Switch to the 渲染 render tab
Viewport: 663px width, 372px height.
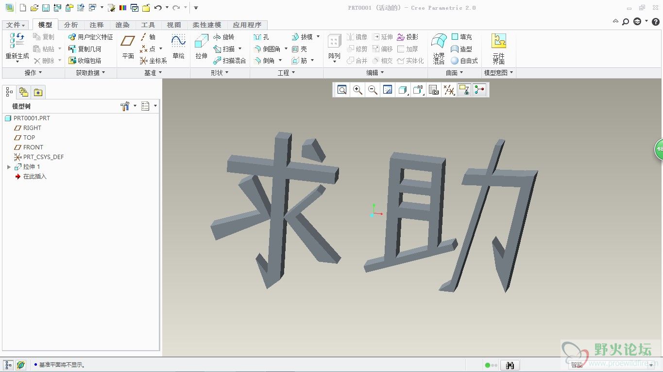pos(122,25)
